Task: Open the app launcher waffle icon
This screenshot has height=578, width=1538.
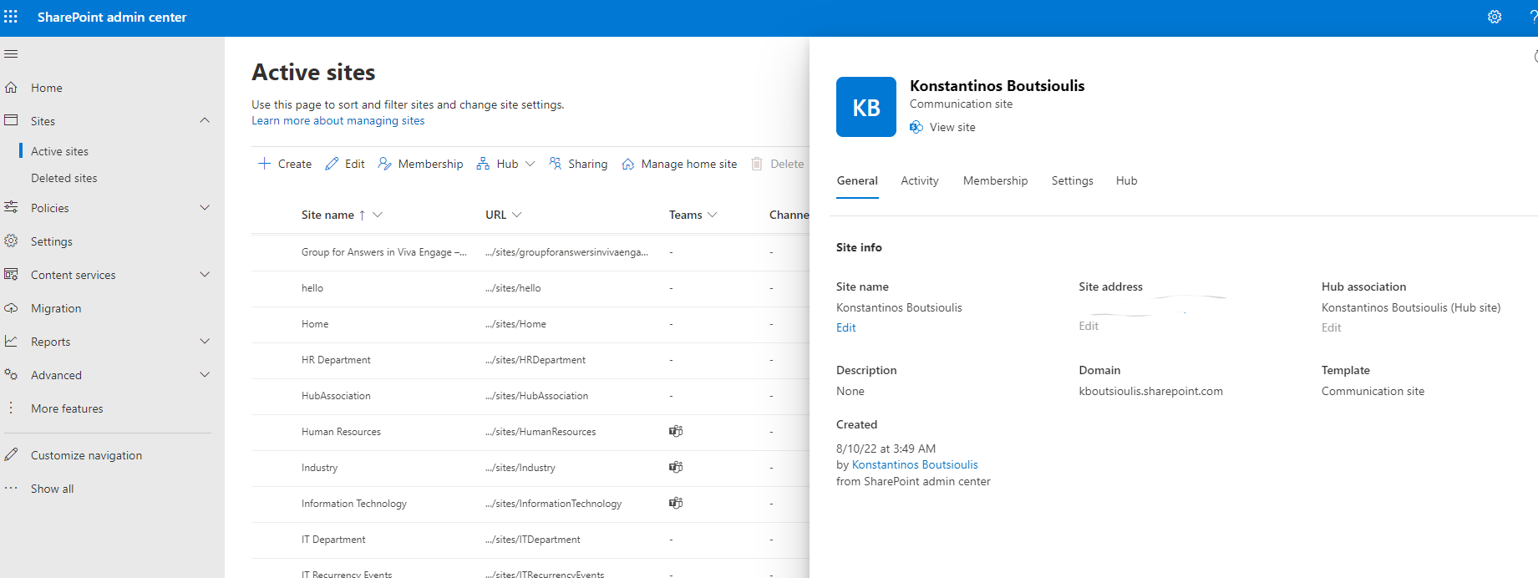Action: click(x=11, y=17)
